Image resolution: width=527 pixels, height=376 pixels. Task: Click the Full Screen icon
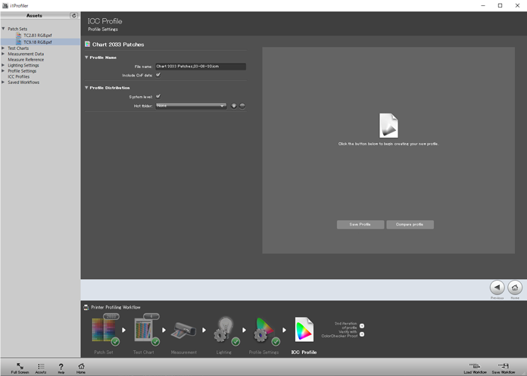pyautogui.click(x=20, y=367)
